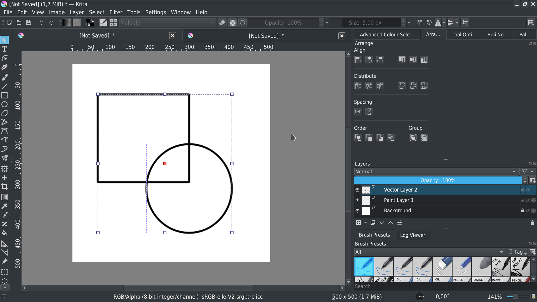Open the Multiply blending mode dropdown
This screenshot has height=302, width=537.
[x=168, y=23]
